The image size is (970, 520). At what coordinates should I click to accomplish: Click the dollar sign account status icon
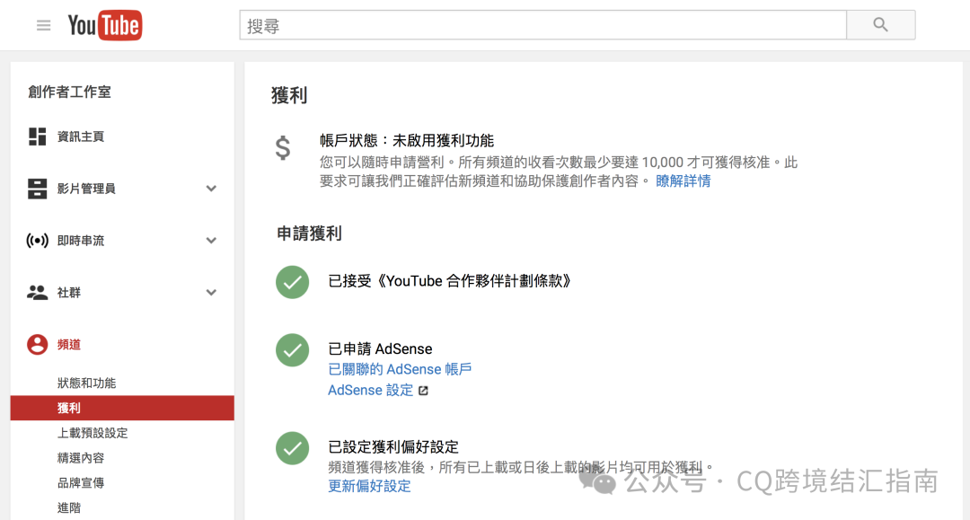click(x=283, y=148)
